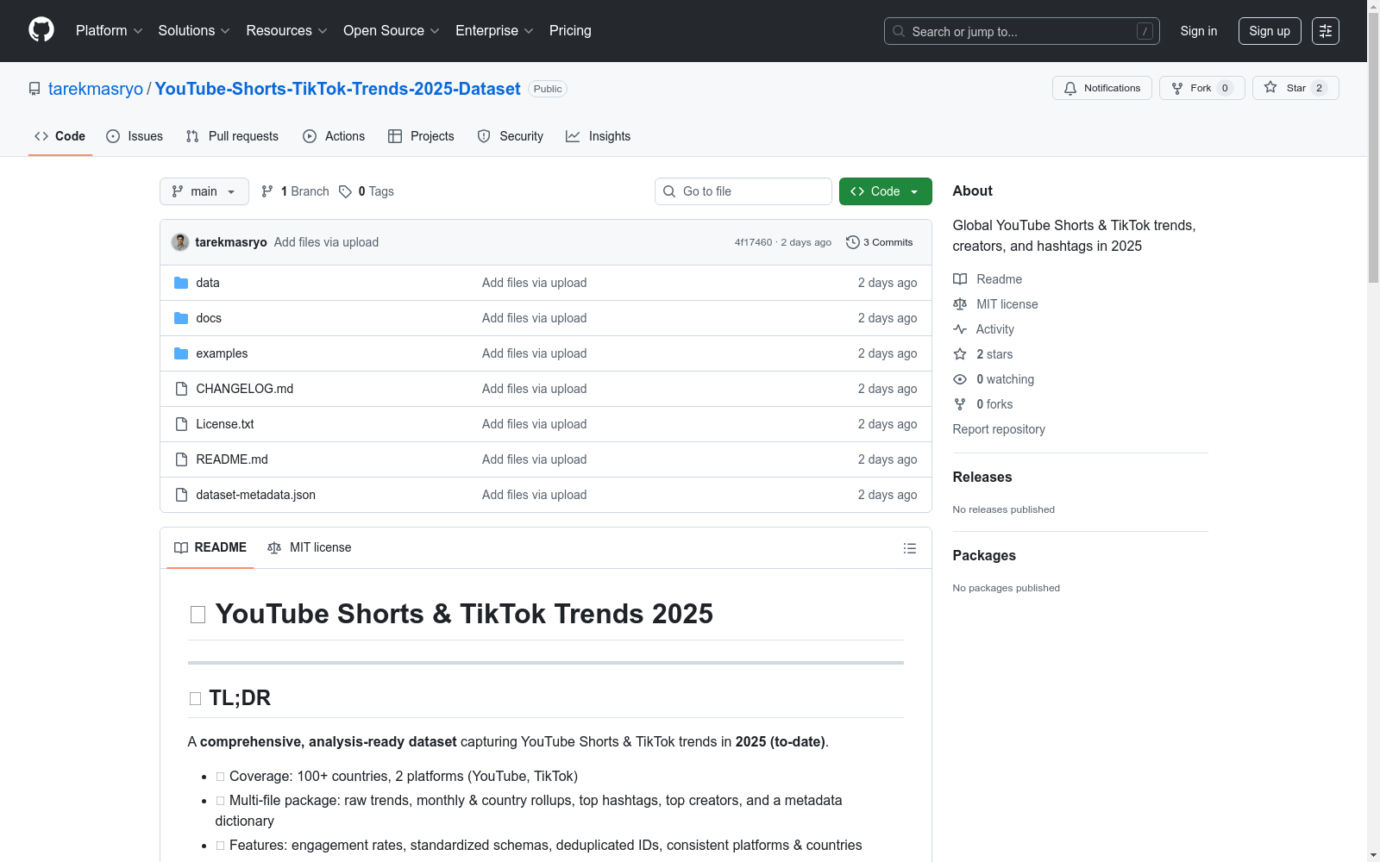Open the Open Source menu

click(391, 31)
